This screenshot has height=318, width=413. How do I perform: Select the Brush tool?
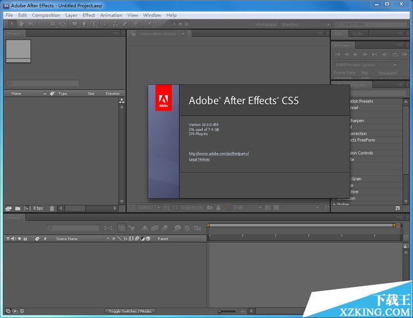point(106,24)
